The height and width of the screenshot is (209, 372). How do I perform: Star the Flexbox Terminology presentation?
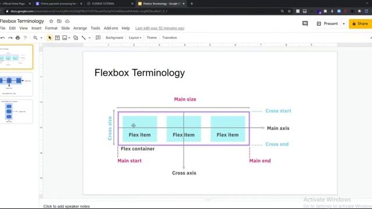click(51, 21)
